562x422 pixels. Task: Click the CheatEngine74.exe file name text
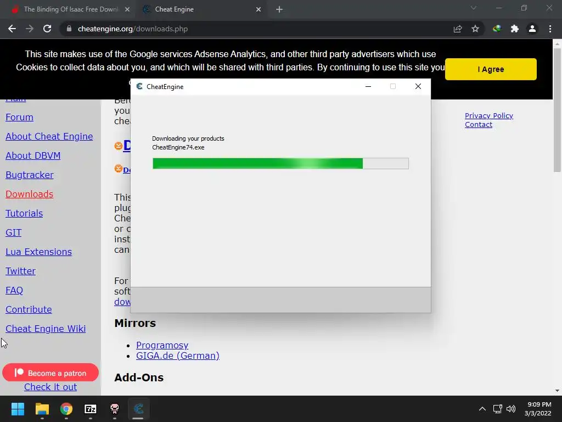(x=178, y=147)
